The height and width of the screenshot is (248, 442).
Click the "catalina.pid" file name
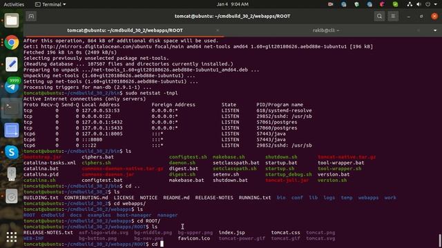[41, 174]
